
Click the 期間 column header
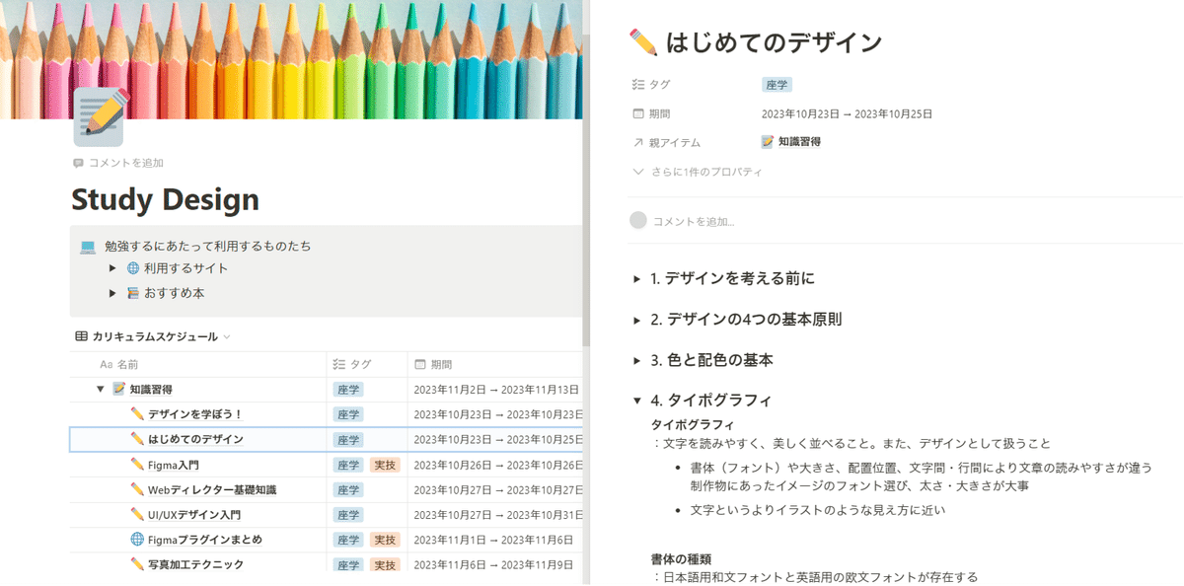[x=441, y=365]
